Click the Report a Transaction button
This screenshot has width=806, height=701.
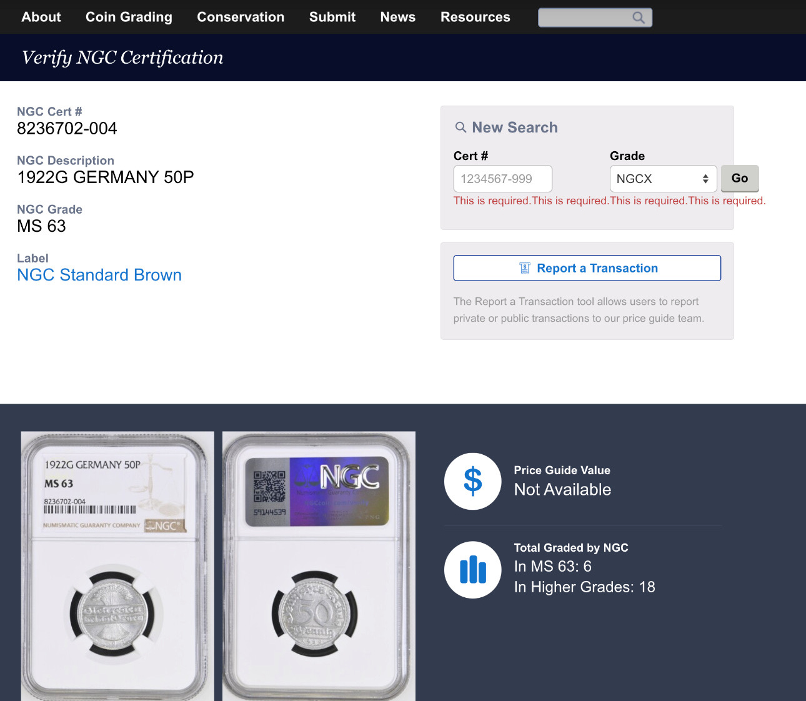(587, 268)
